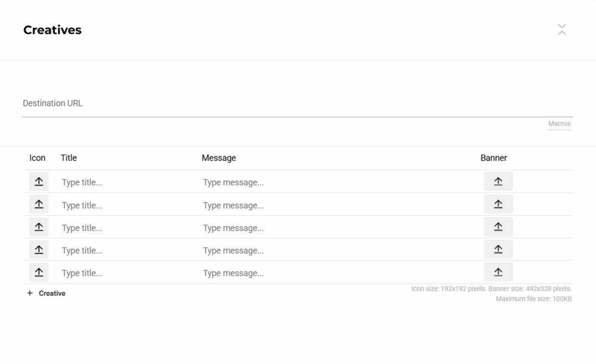Upload icon in the first creative row

(x=38, y=181)
